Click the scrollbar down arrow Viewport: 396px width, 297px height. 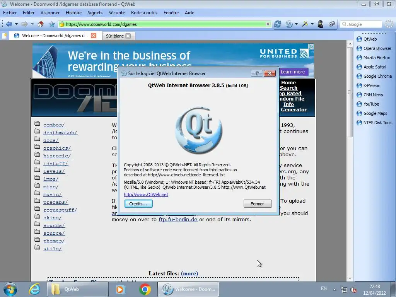coord(350,278)
